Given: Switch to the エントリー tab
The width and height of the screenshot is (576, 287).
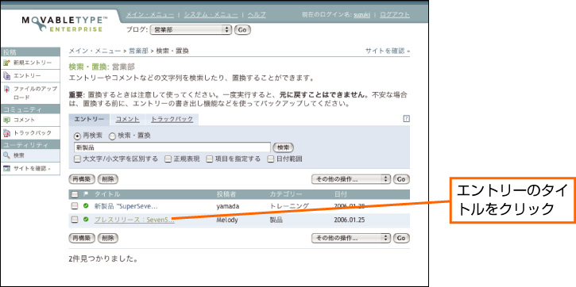Looking at the screenshot, I should [89, 119].
